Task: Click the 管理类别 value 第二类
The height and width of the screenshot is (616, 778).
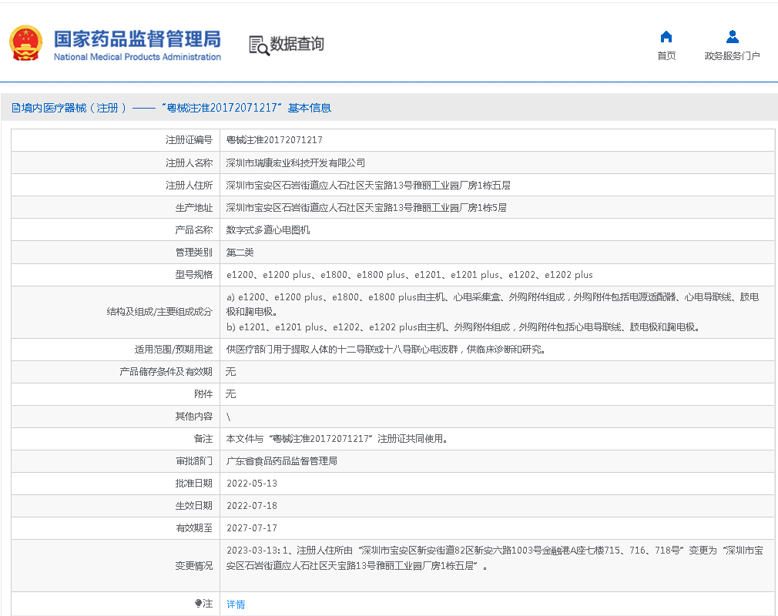Action: pos(240,253)
